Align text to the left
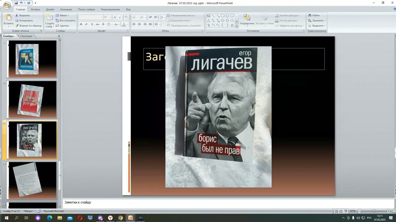 click(134, 24)
